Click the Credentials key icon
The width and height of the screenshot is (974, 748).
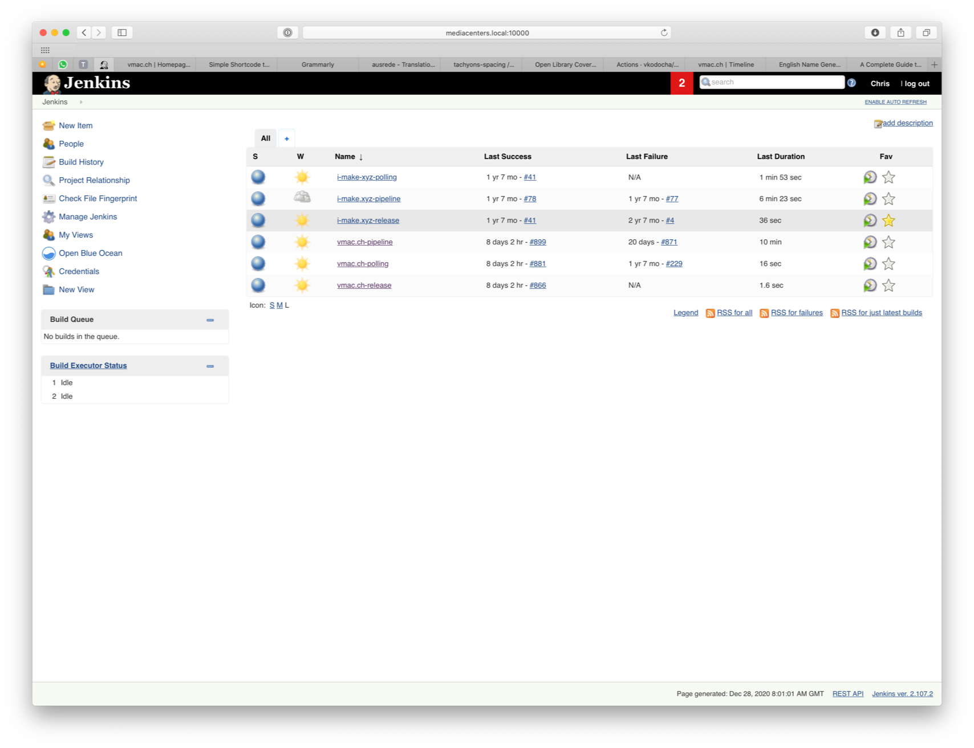pos(48,271)
